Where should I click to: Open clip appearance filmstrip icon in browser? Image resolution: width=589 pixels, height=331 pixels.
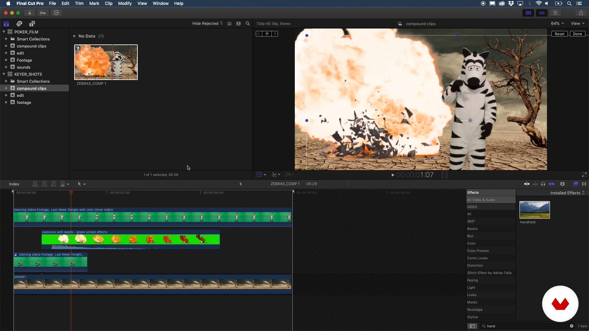[238, 24]
